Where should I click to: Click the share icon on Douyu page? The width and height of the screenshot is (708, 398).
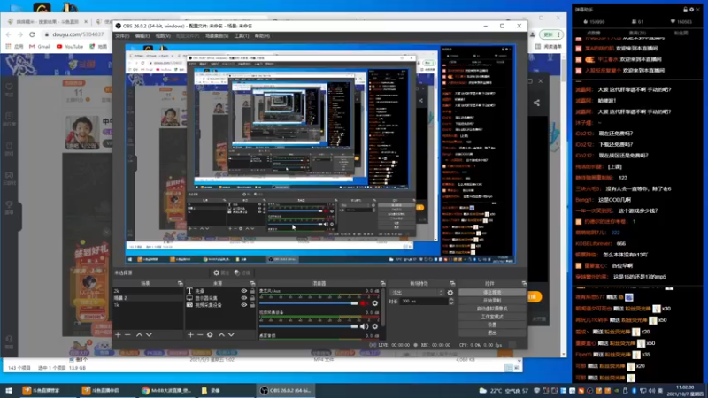tap(536, 103)
